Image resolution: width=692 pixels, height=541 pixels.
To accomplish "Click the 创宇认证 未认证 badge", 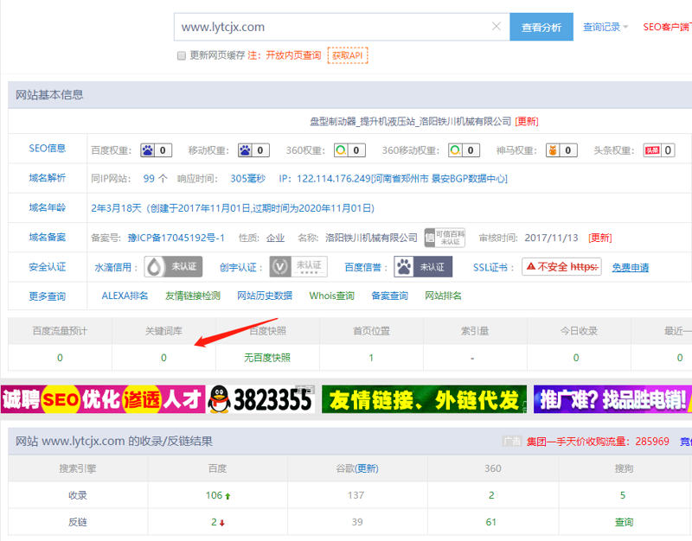I will tap(298, 267).
